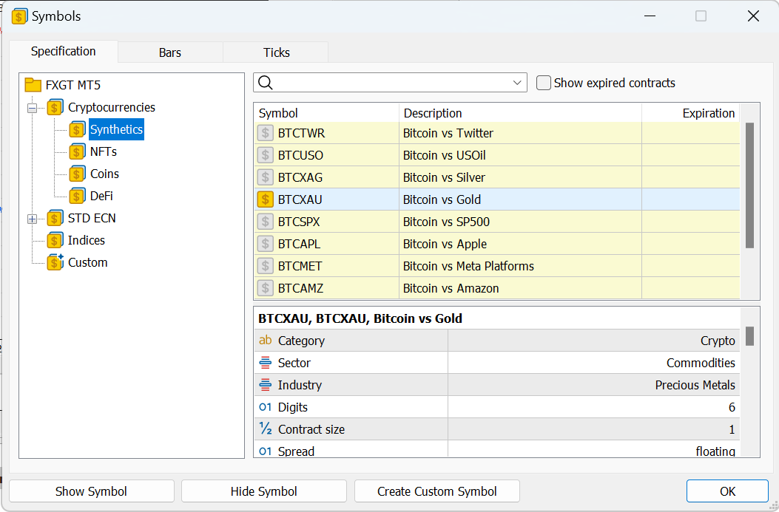Click the Hide Symbol button
This screenshot has height=512, width=779.
[263, 491]
